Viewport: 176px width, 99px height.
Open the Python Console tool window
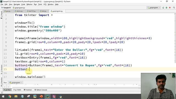(x=41, y=90)
